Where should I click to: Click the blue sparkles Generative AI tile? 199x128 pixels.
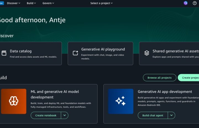[x=121, y=101]
